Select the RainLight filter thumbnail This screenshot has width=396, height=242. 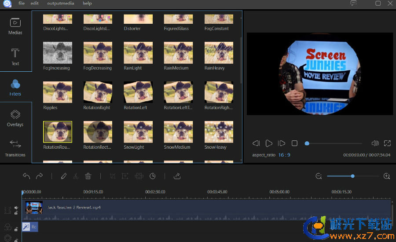pyautogui.click(x=138, y=52)
